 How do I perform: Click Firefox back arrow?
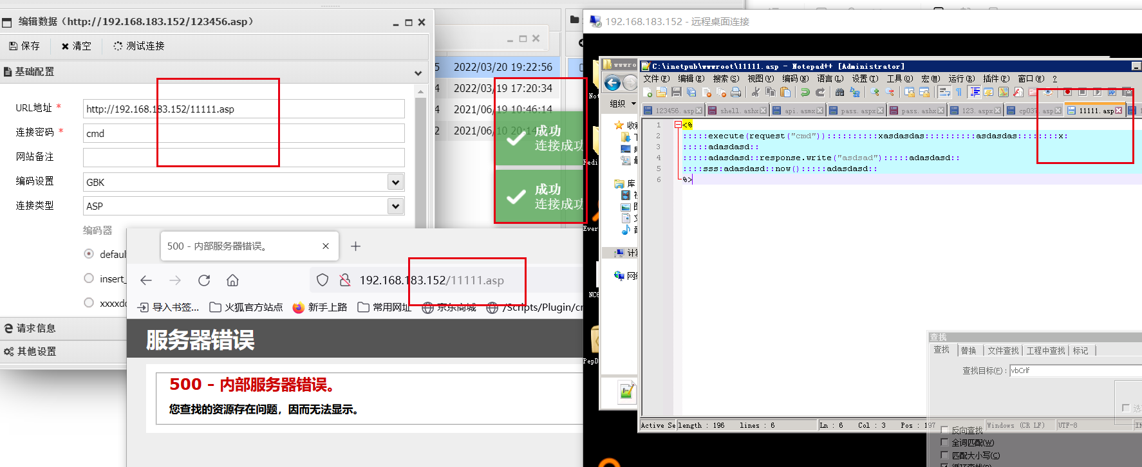(x=146, y=280)
